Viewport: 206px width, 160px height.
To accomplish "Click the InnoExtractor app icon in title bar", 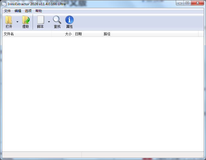I will [x=4, y=4].
